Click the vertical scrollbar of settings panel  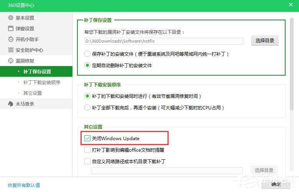[291, 64]
